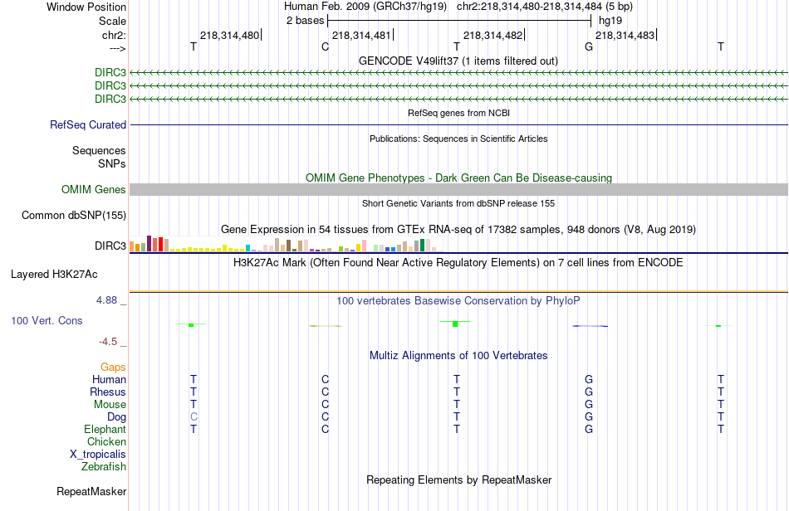The height and width of the screenshot is (511, 789).
Task: Click the chr2: label of the ruler
Action: point(114,35)
